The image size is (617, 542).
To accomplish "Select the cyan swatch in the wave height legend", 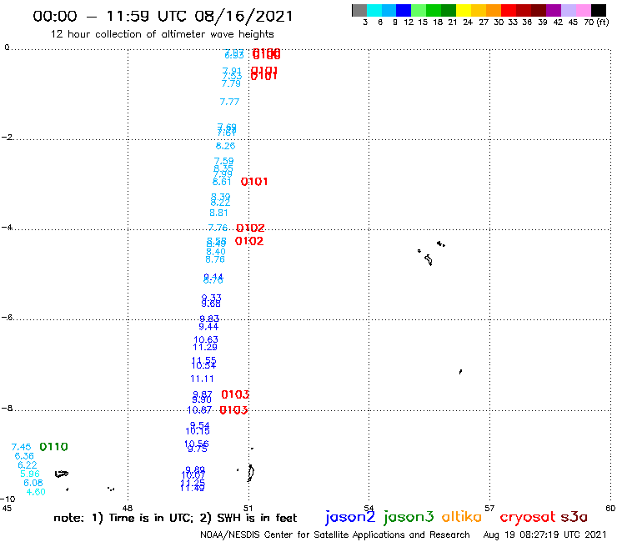I will click(x=374, y=10).
